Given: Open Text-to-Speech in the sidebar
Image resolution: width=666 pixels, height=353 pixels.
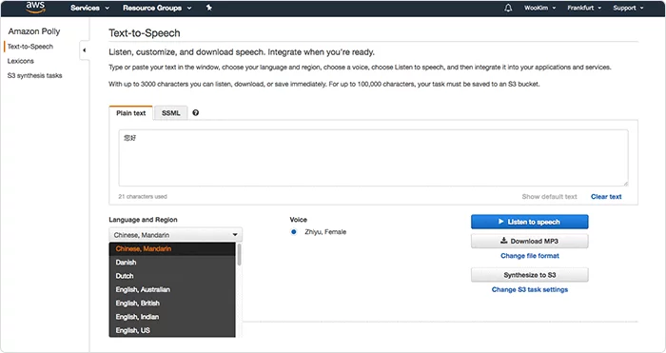Looking at the screenshot, I should pyautogui.click(x=30, y=47).
